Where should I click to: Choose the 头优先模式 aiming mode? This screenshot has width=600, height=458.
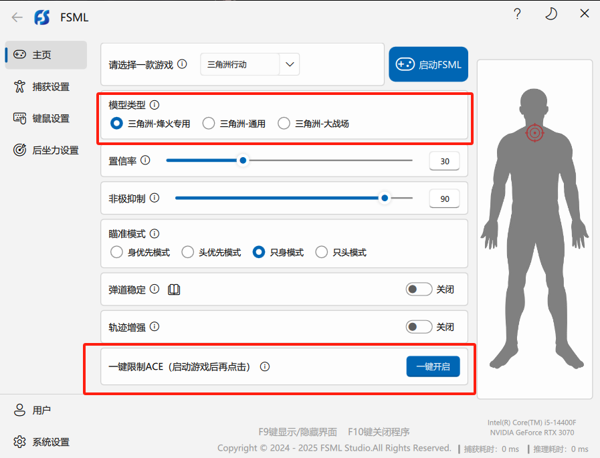pyautogui.click(x=188, y=252)
